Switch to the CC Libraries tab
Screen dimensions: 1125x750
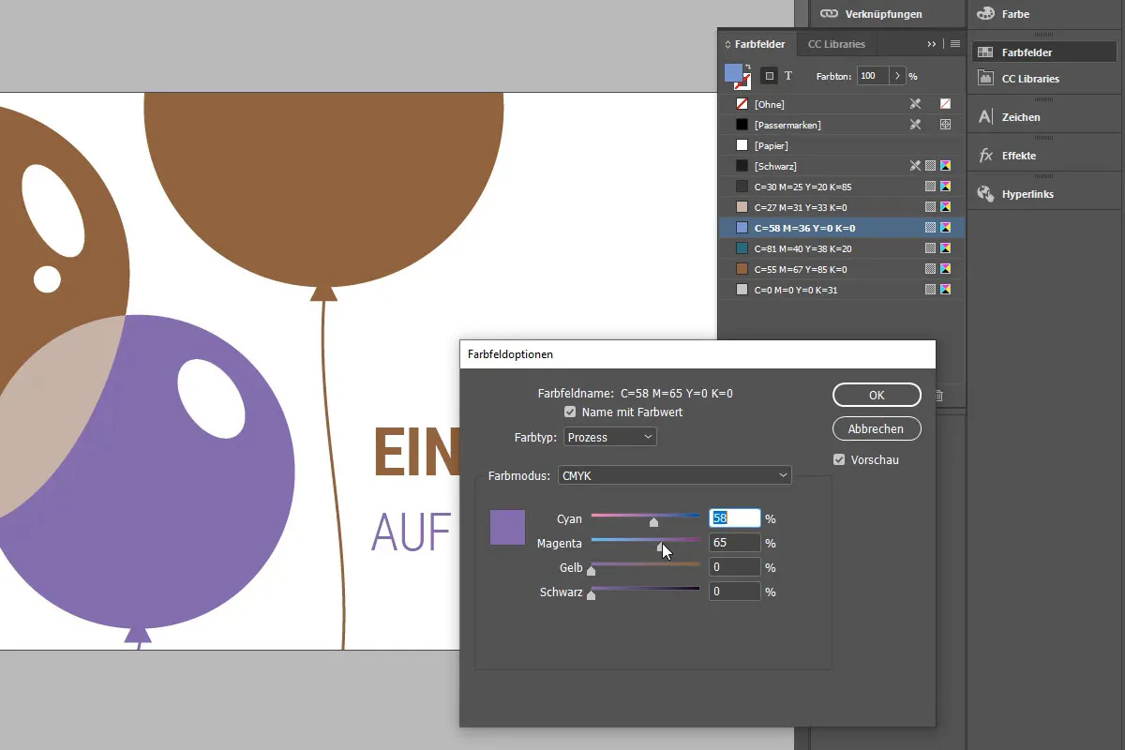[836, 44]
